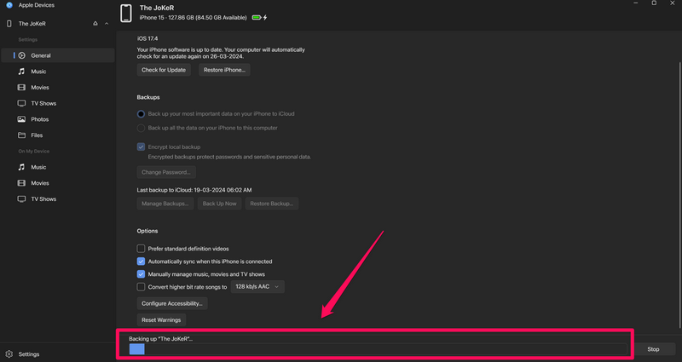Click the vertical scrollbar on right edge
Screen dimensions: 682x362
(679, 195)
